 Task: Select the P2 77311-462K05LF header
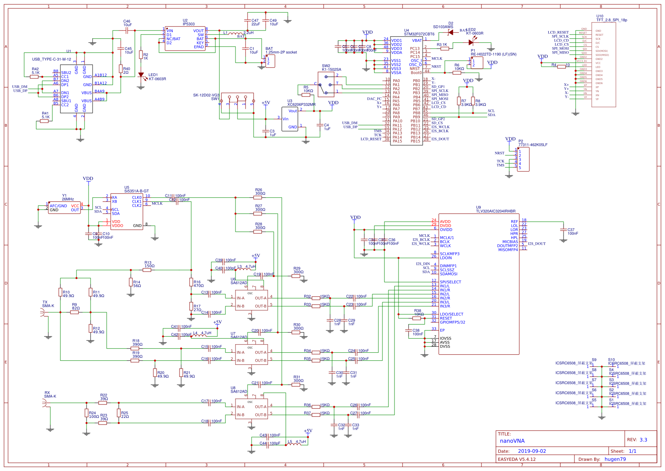coord(523,160)
